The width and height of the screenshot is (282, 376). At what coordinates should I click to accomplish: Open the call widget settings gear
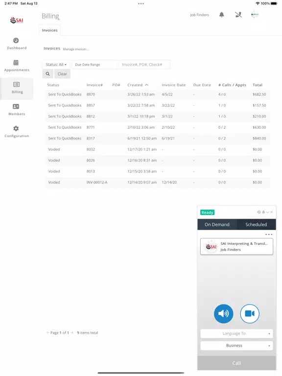(x=259, y=212)
